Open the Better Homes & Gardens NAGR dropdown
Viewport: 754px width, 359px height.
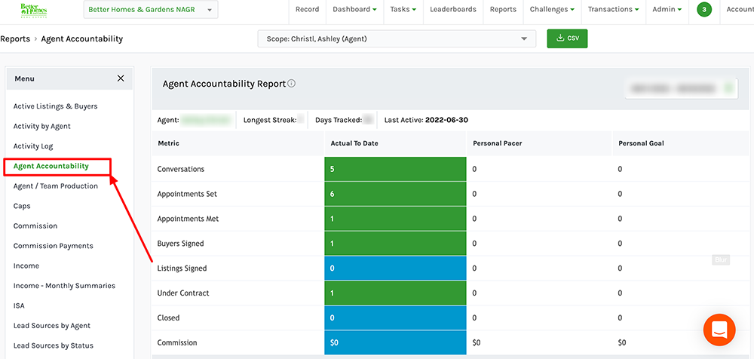tap(151, 10)
